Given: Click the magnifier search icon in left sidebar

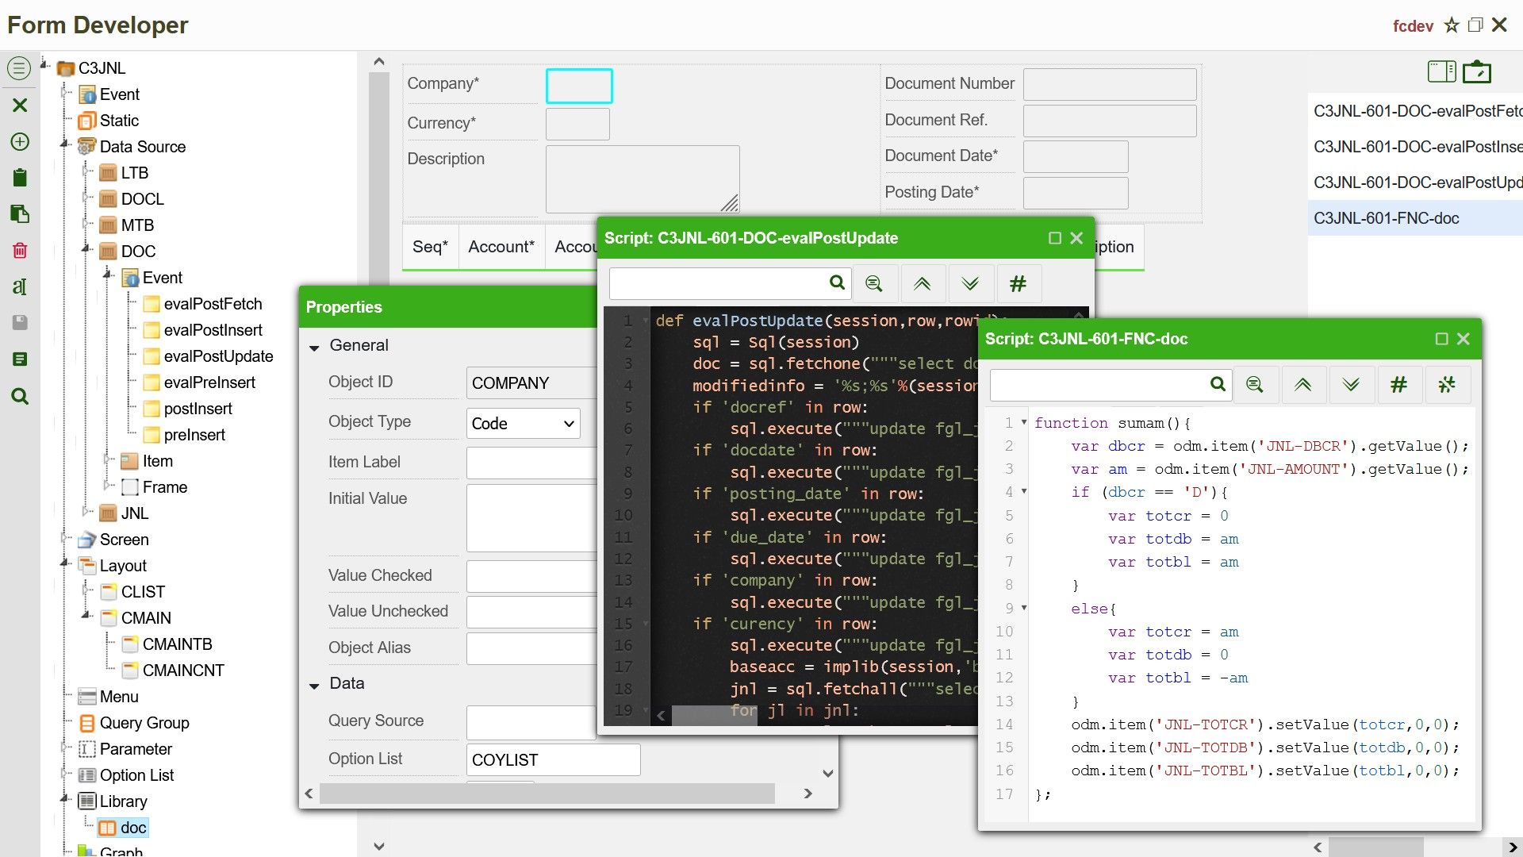Looking at the screenshot, I should tap(20, 396).
